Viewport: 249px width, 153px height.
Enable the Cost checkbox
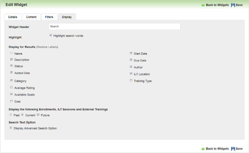tap(12, 101)
